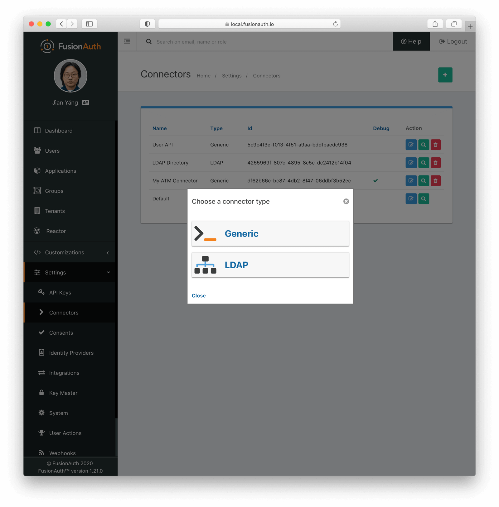
Task: View the LDAP Directory connector details
Action: [x=423, y=163]
